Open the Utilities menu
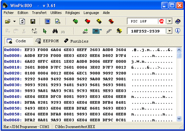185x131 pixels. (x=56, y=13)
